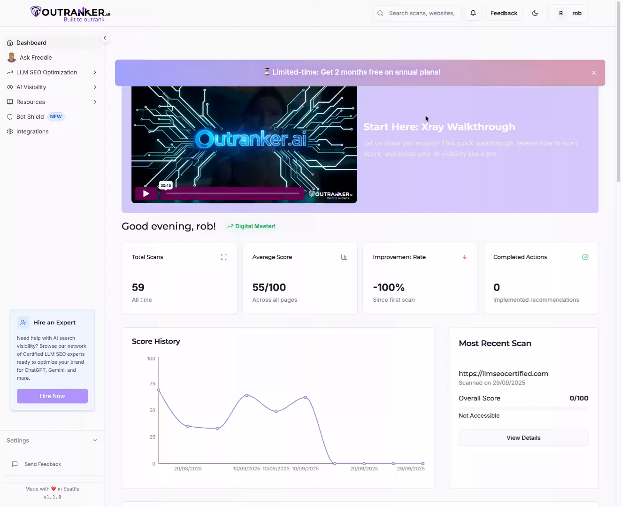
Task: Click the page vertical scrollbar
Action: pyautogui.click(x=618, y=92)
